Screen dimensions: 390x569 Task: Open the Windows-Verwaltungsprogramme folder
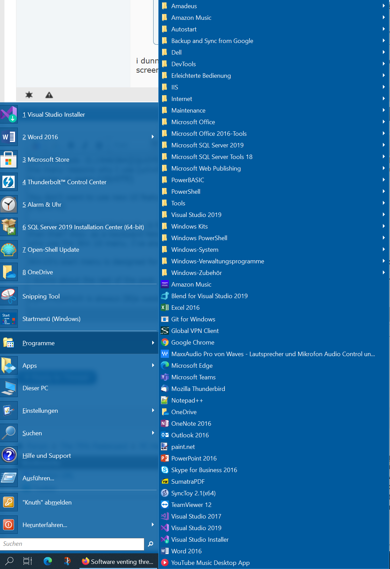(x=274, y=261)
